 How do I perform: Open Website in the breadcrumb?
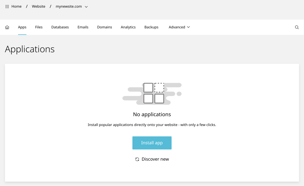pyautogui.click(x=39, y=7)
